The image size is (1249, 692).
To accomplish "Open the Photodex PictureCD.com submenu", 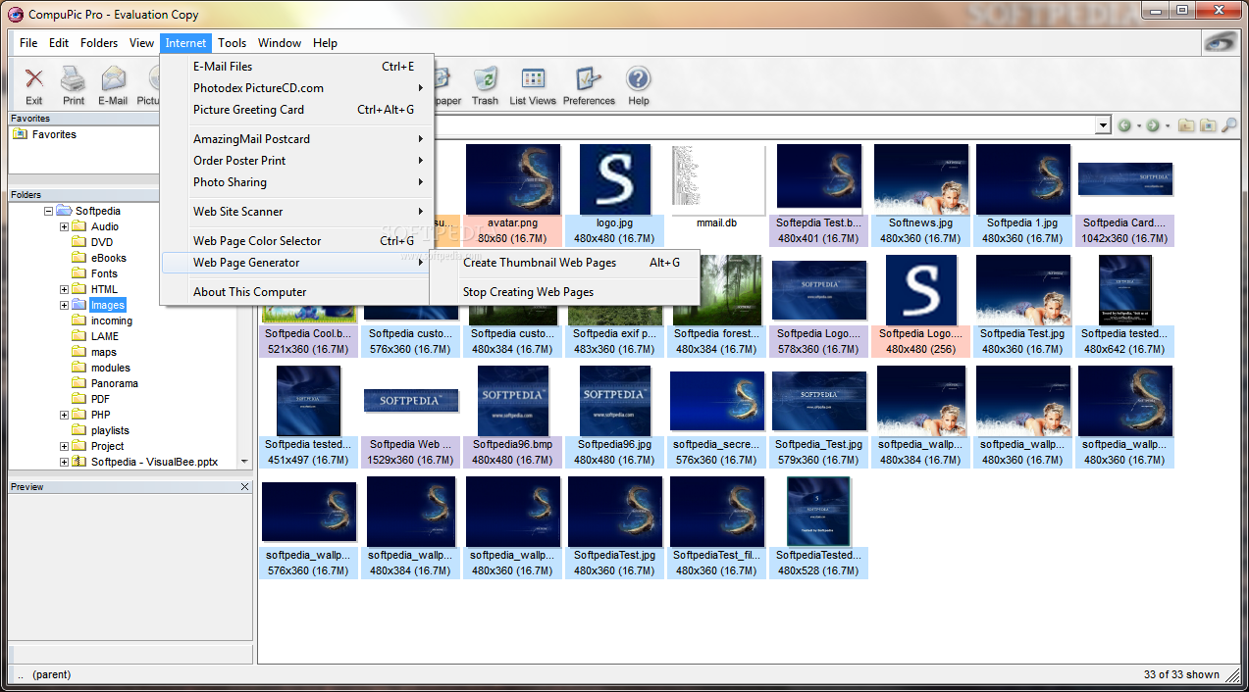I will coord(296,88).
